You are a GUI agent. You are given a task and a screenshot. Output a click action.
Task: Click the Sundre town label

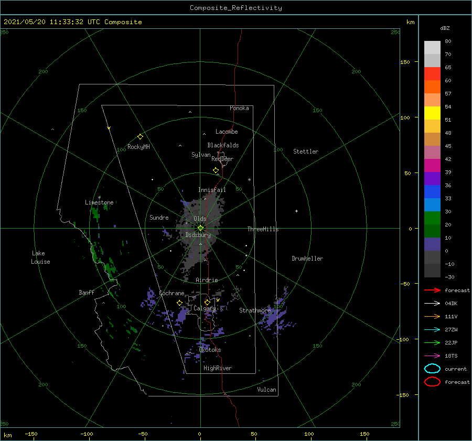(159, 217)
